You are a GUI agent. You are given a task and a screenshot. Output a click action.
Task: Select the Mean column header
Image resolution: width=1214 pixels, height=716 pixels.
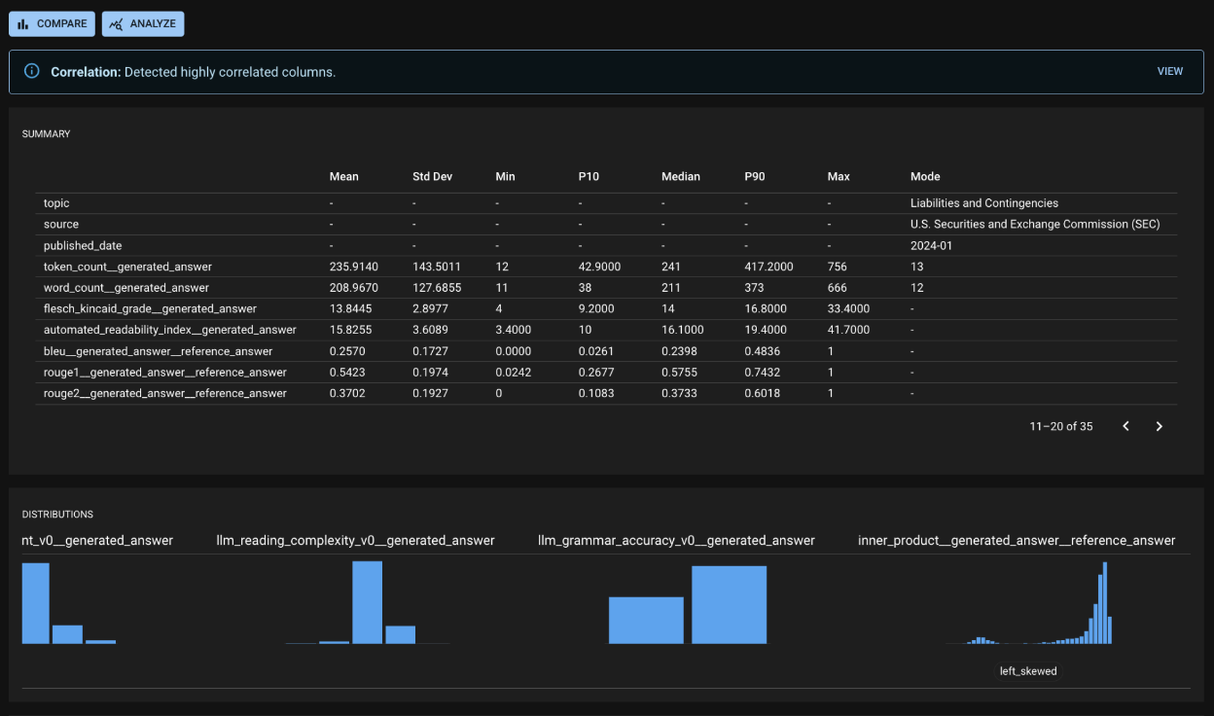click(343, 177)
